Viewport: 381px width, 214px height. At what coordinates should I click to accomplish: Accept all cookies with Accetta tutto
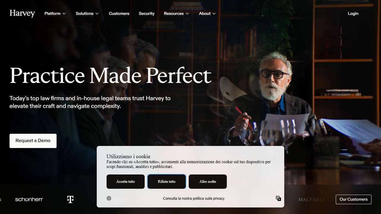coord(126,182)
